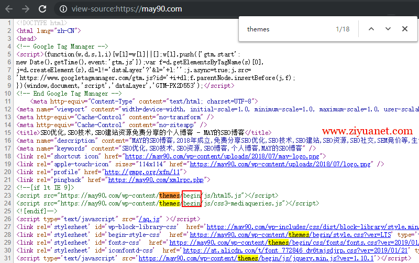Click the meta keywords line

click(166, 148)
